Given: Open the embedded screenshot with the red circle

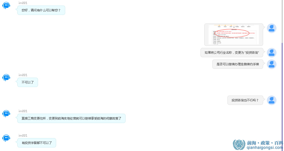Looking at the screenshot, I should 233,35.
